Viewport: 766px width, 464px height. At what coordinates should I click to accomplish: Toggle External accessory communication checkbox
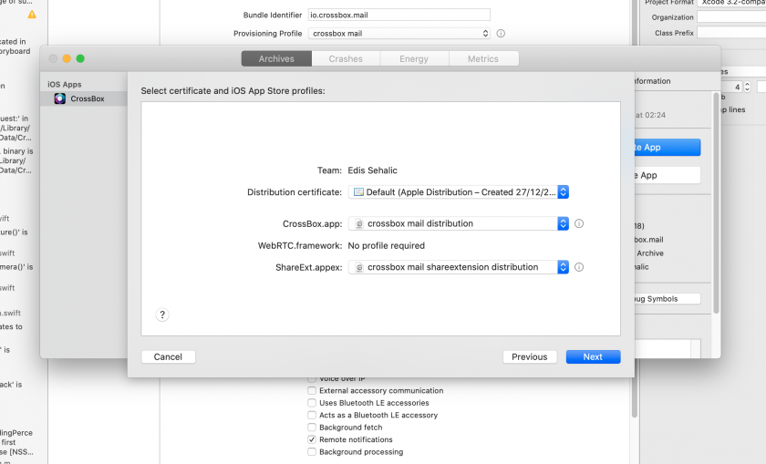coord(312,390)
